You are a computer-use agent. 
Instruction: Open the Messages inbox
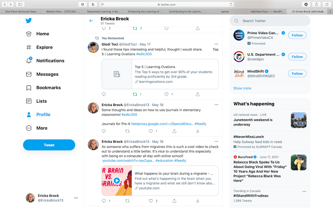click(42, 74)
